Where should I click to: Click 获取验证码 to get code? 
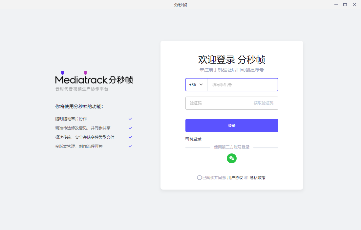tap(264, 103)
